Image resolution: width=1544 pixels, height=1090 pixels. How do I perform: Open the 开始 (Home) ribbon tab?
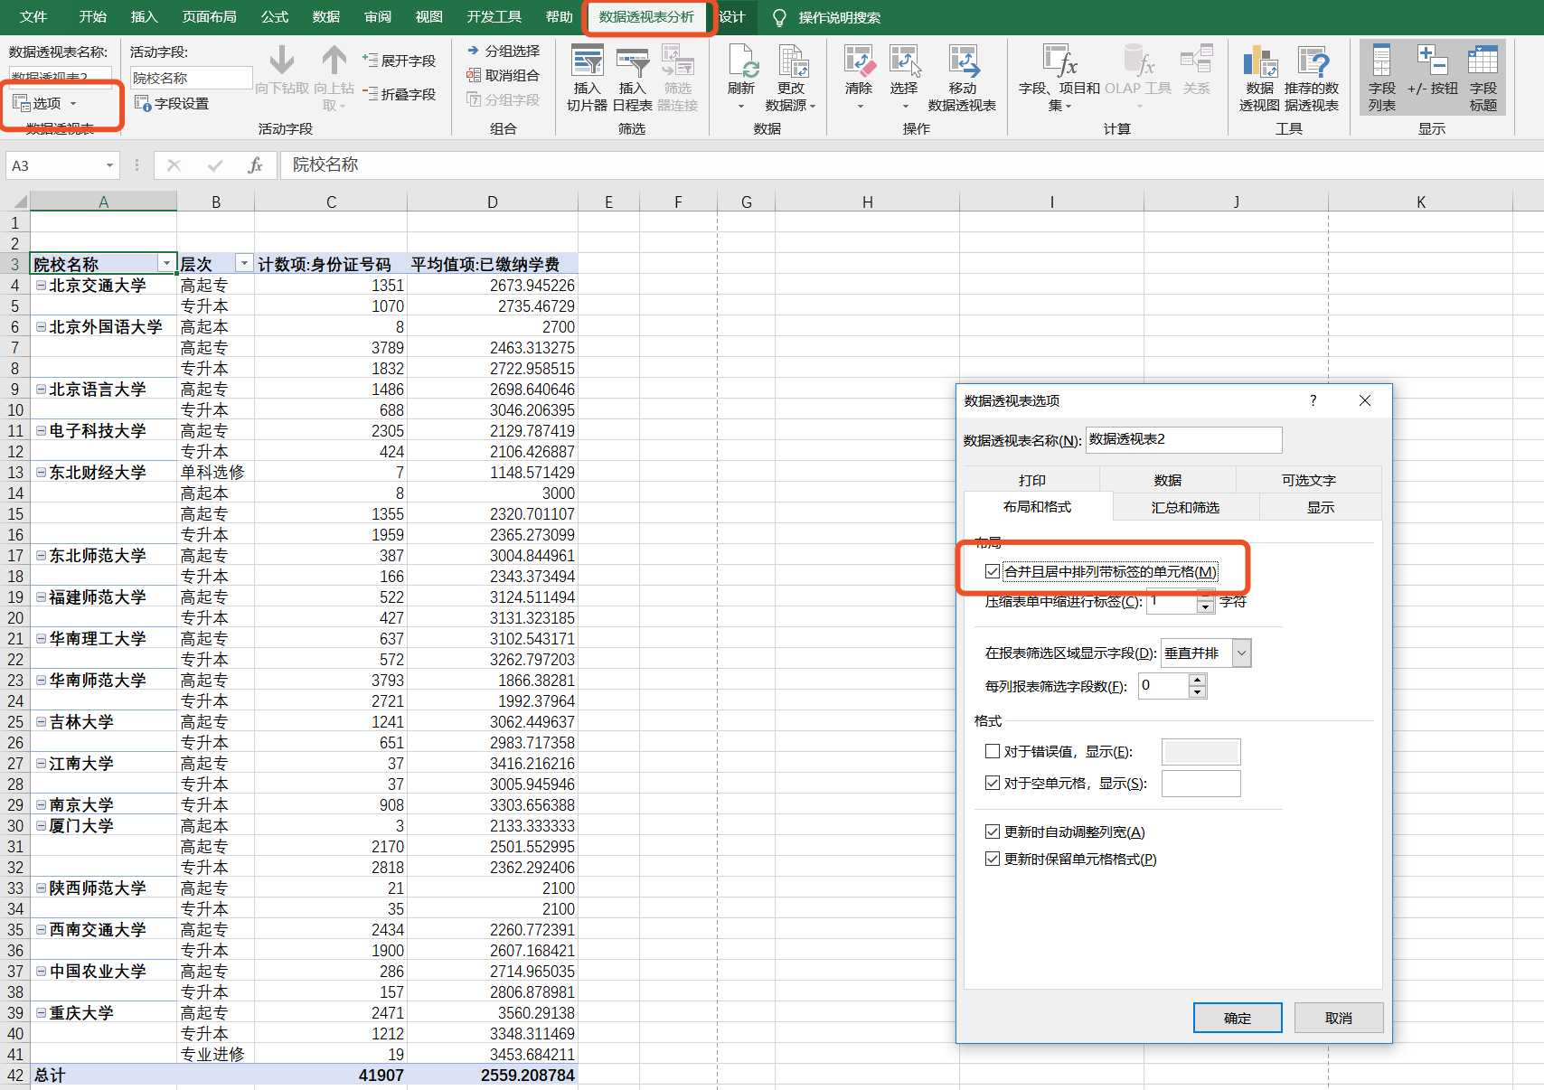(x=92, y=17)
